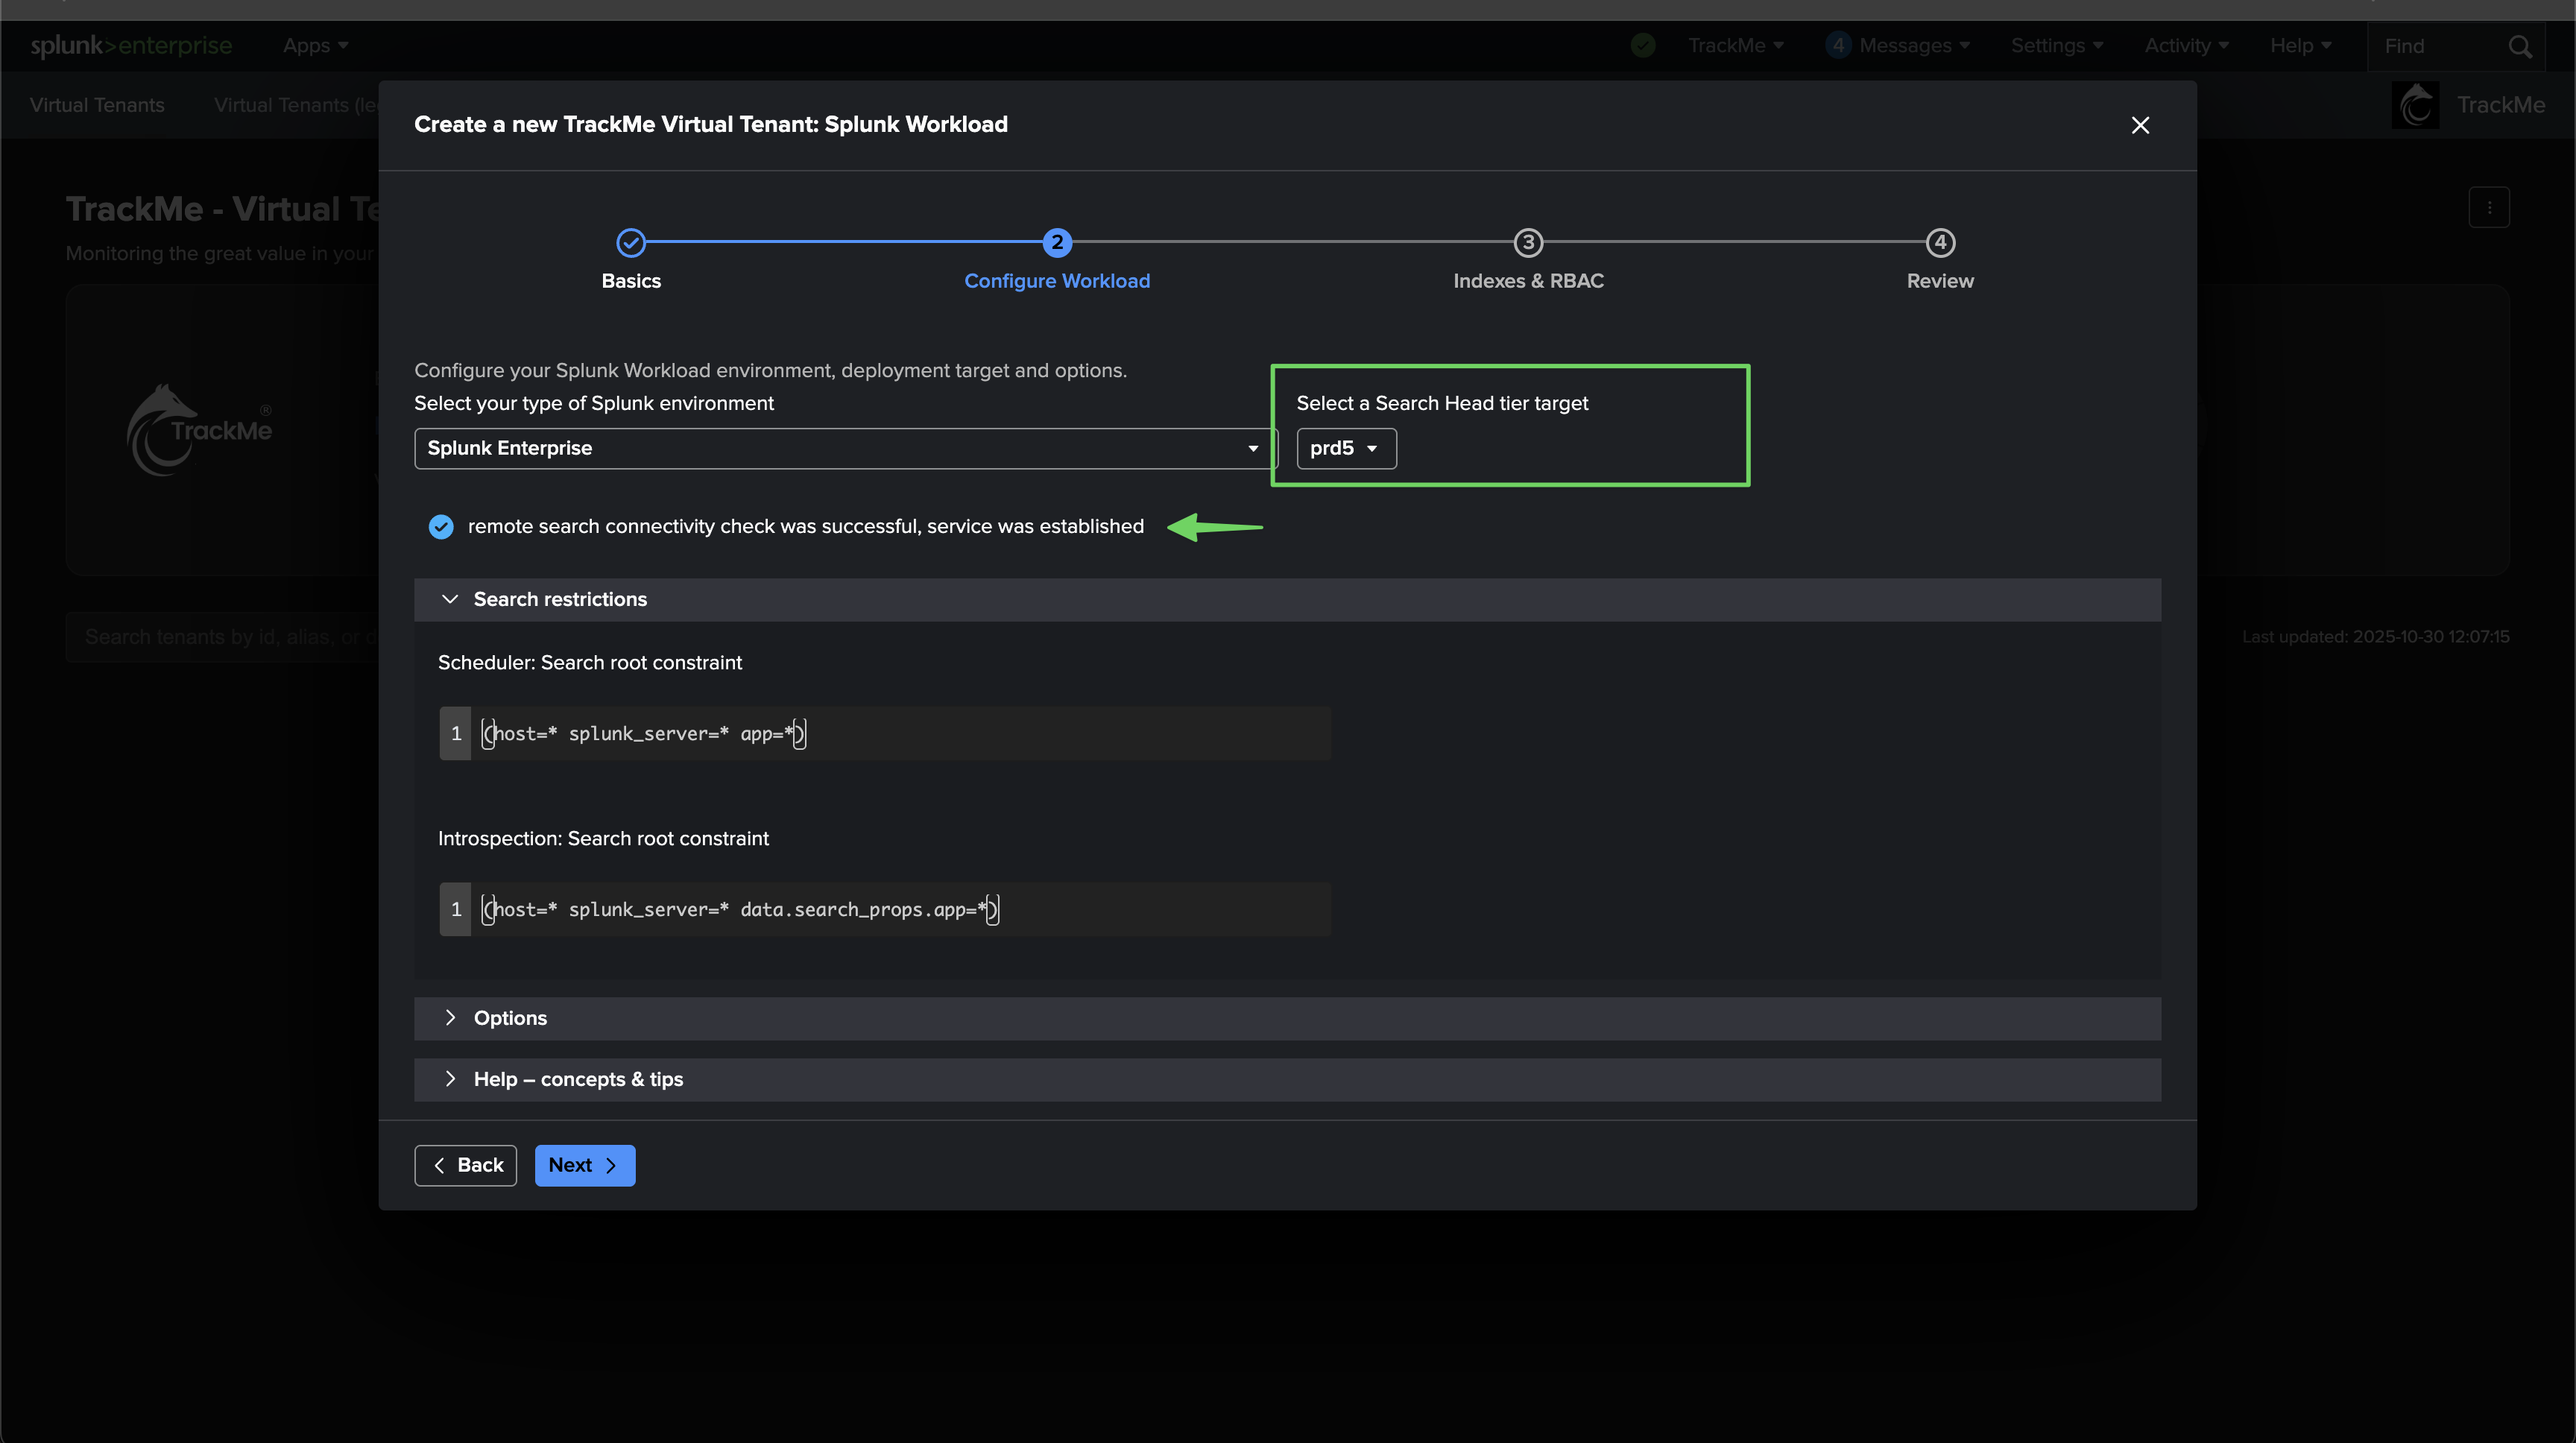Click the step 2 Configure Workload circle
The width and height of the screenshot is (2576, 1443).
(1057, 242)
